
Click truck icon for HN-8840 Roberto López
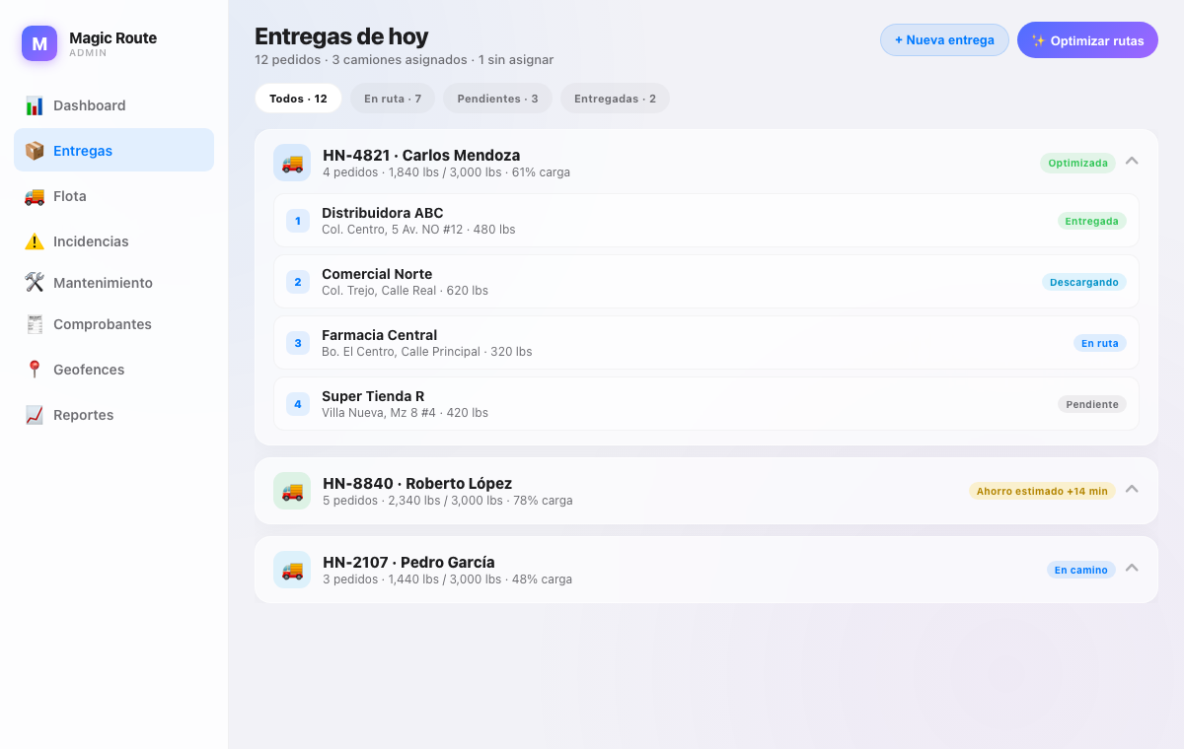pos(292,491)
